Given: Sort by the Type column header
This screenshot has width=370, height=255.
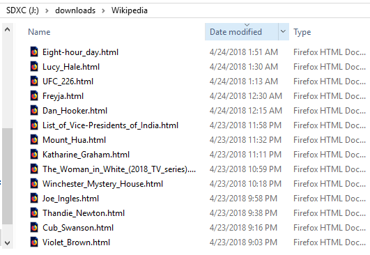Looking at the screenshot, I should click(302, 32).
